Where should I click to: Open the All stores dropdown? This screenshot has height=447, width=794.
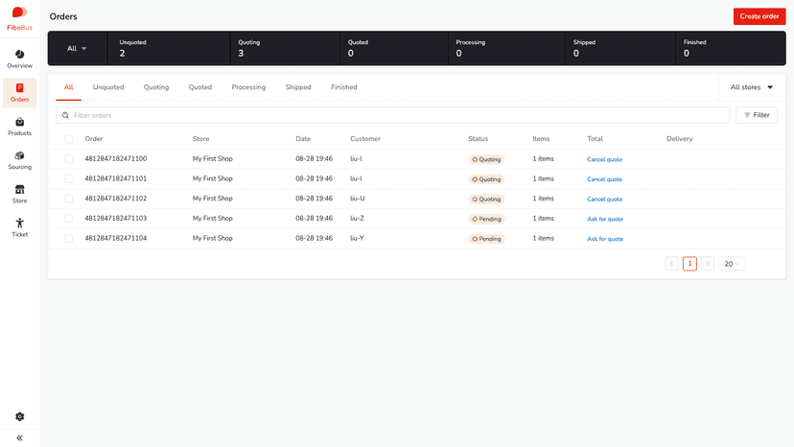[752, 87]
